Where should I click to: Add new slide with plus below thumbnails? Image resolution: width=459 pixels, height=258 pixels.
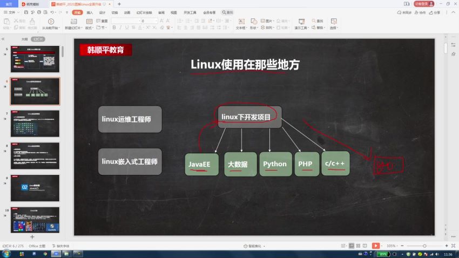[32, 236]
